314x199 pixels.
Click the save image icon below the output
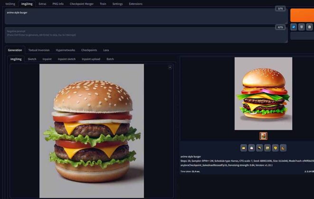coord(252,148)
